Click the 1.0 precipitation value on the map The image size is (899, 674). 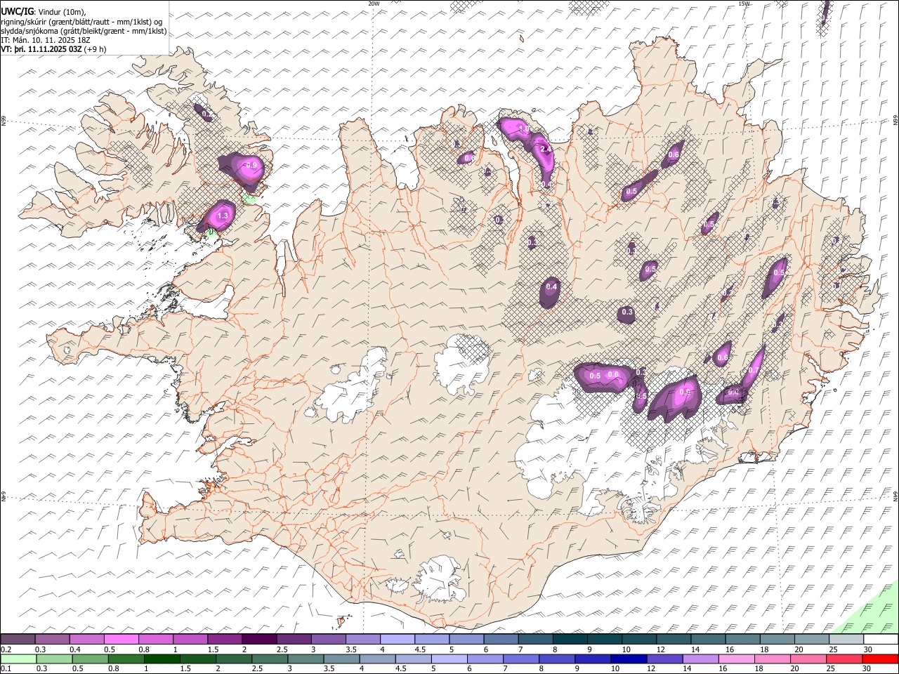click(524, 129)
